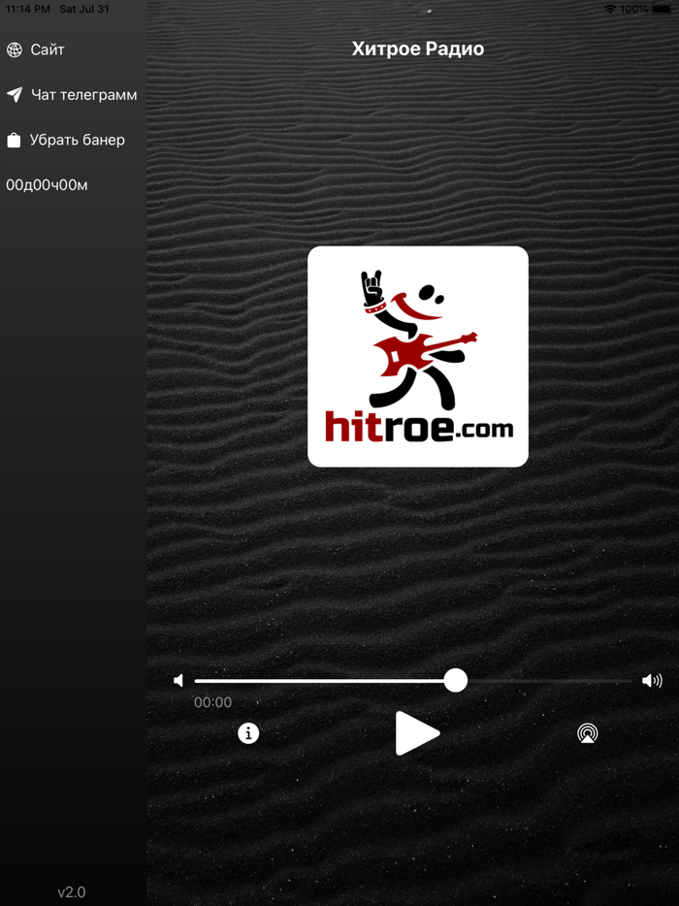The height and width of the screenshot is (906, 679).
Task: Click the high volume speaker icon
Action: pyautogui.click(x=652, y=681)
